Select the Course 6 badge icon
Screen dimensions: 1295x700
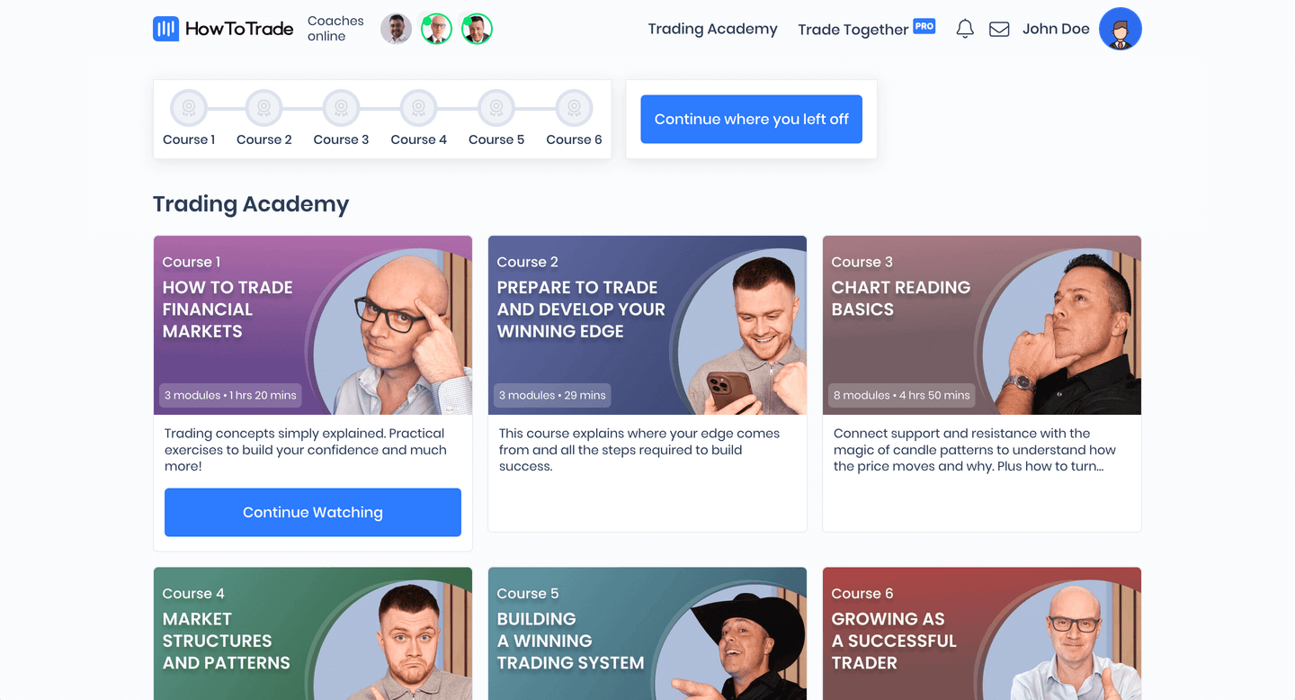(574, 108)
